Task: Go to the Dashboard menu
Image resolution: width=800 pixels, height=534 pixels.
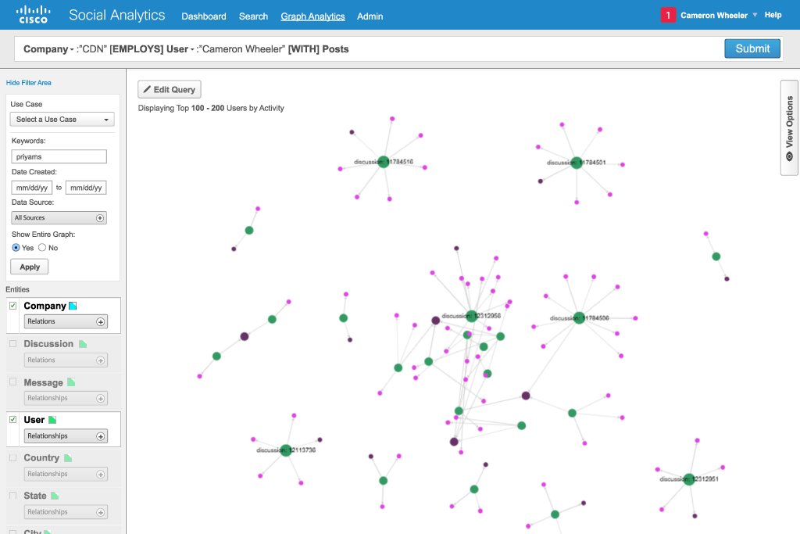Action: [x=204, y=16]
